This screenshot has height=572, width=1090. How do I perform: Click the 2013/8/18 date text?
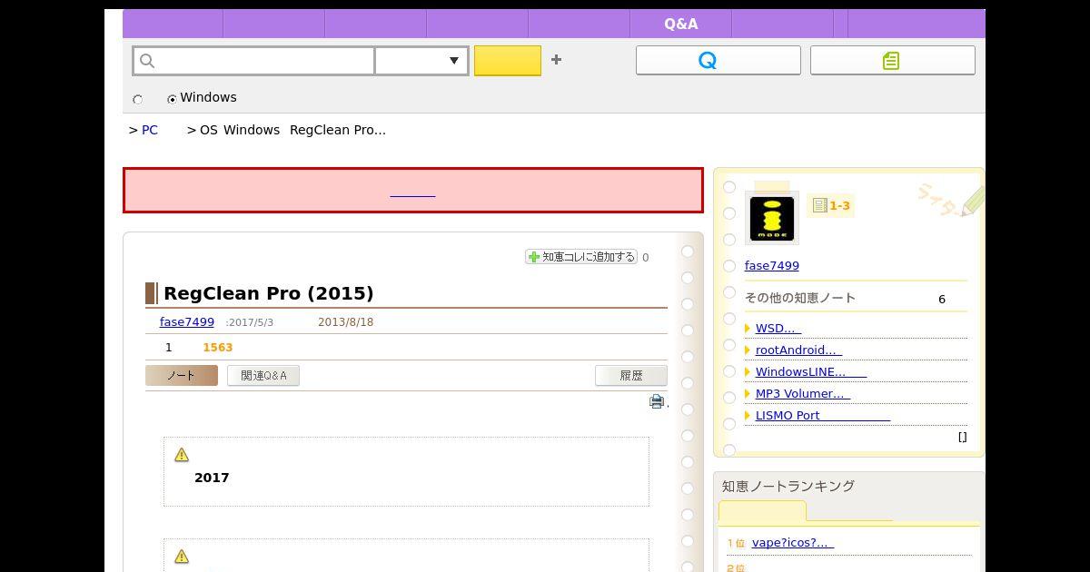tap(345, 322)
